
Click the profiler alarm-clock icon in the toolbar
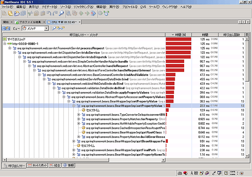click(106, 13)
